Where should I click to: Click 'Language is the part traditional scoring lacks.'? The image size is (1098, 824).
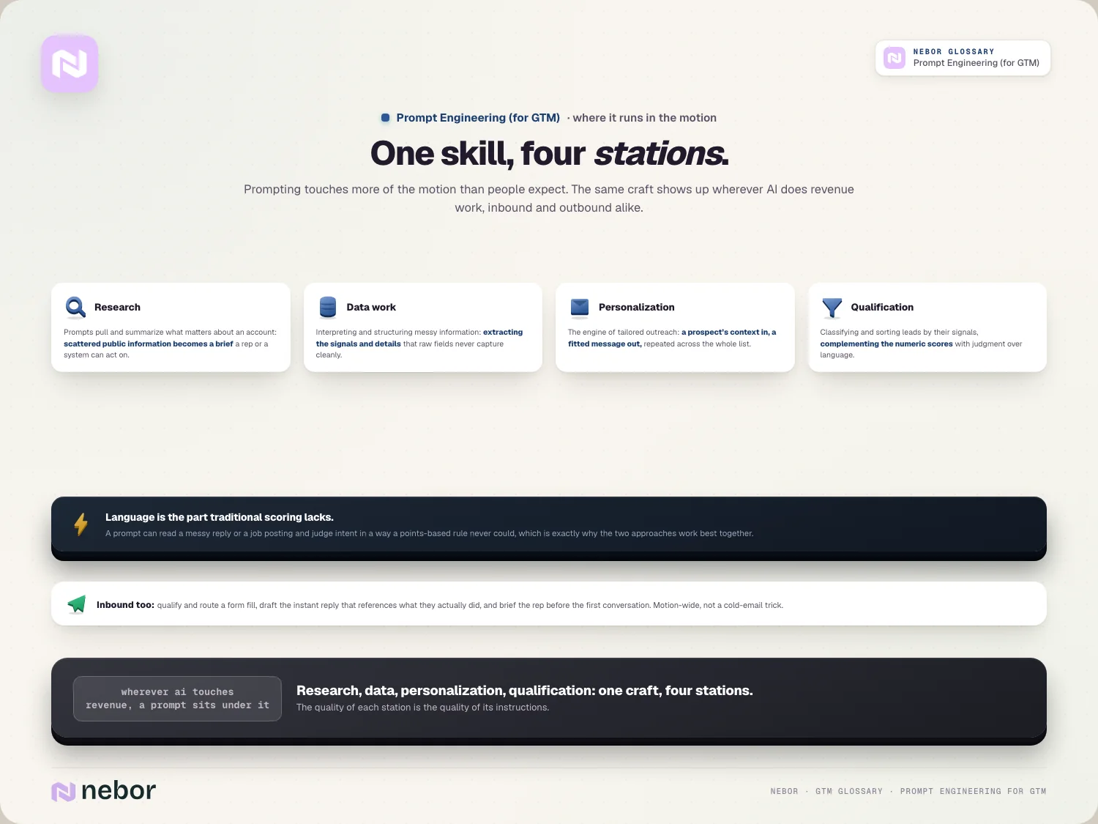[220, 517]
